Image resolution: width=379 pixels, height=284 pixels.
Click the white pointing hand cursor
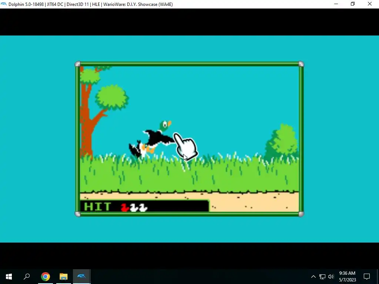pos(186,146)
